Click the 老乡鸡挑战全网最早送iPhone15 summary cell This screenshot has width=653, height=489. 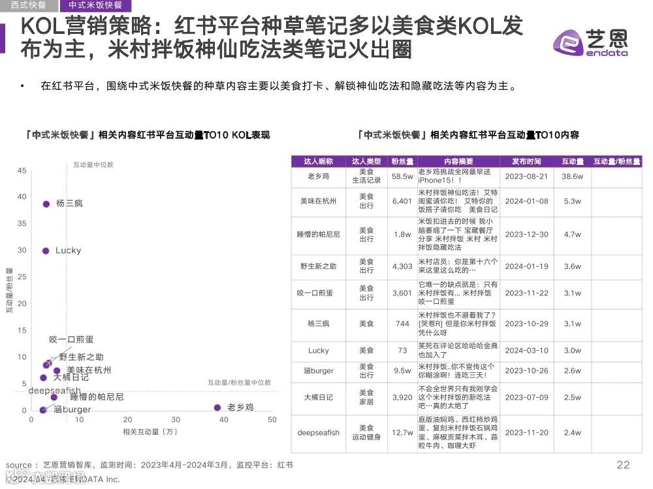click(x=458, y=176)
